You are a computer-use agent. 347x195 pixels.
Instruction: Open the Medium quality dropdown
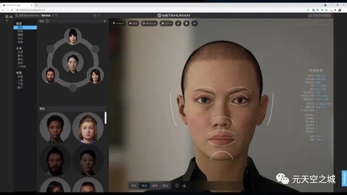click(150, 23)
